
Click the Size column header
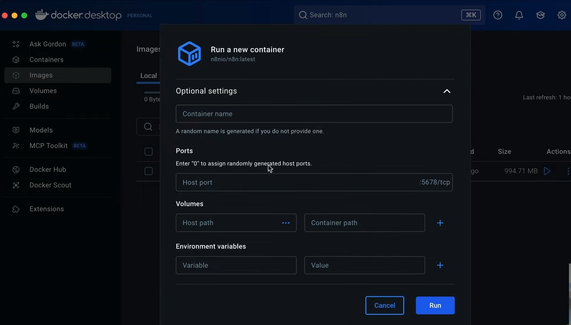[505, 152]
